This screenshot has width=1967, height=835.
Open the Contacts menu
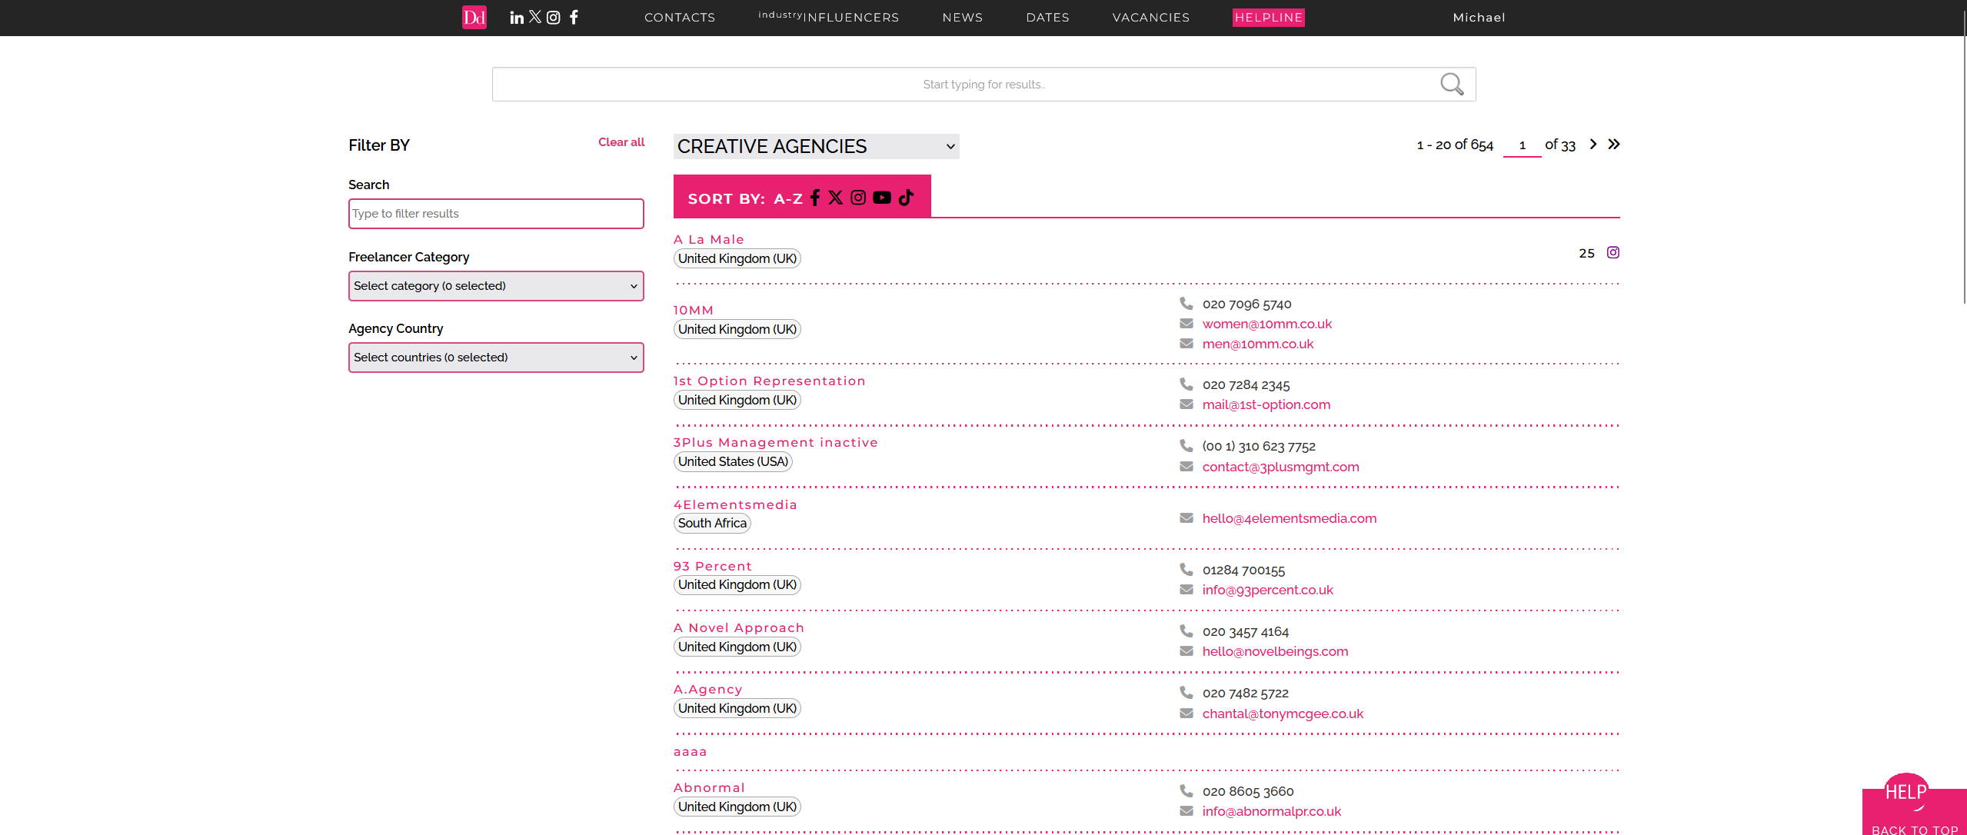point(680,18)
